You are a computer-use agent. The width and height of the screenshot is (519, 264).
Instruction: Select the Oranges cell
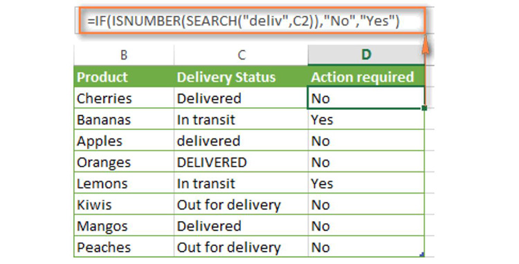pyautogui.click(x=124, y=162)
